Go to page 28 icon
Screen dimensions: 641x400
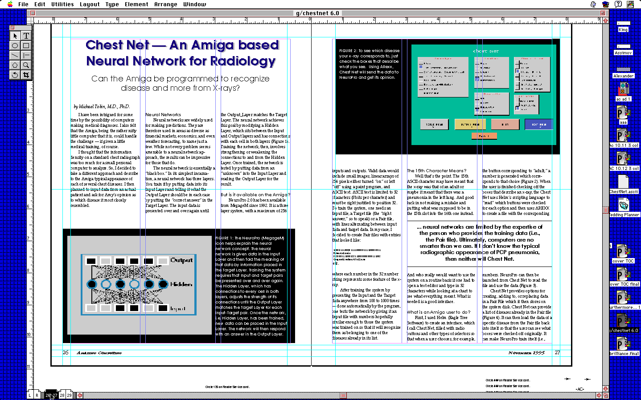62,395
